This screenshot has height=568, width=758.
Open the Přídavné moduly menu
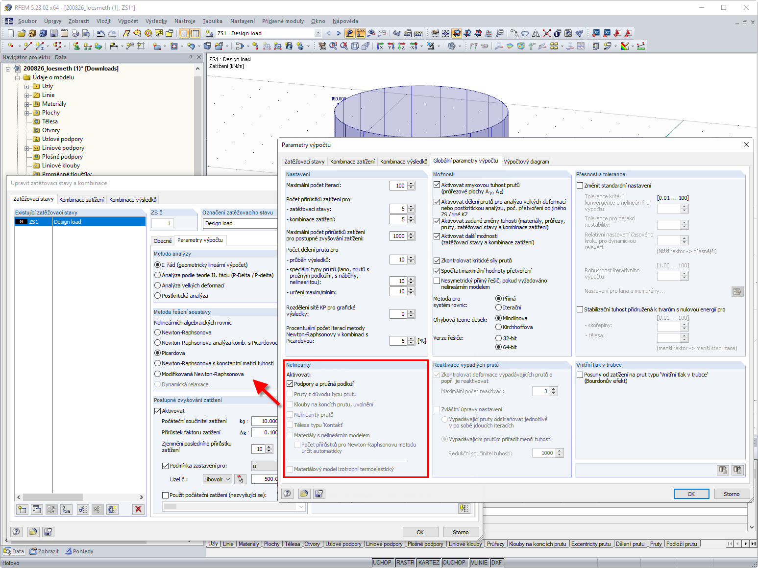pyautogui.click(x=283, y=21)
